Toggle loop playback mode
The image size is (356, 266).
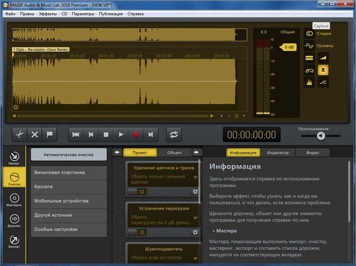pyautogui.click(x=174, y=134)
